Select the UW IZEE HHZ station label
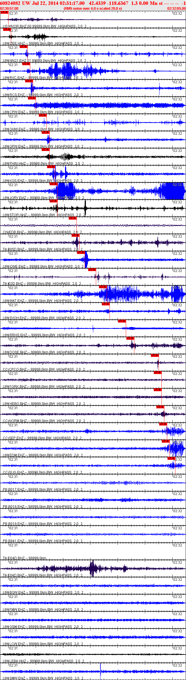 tap(43, 43)
